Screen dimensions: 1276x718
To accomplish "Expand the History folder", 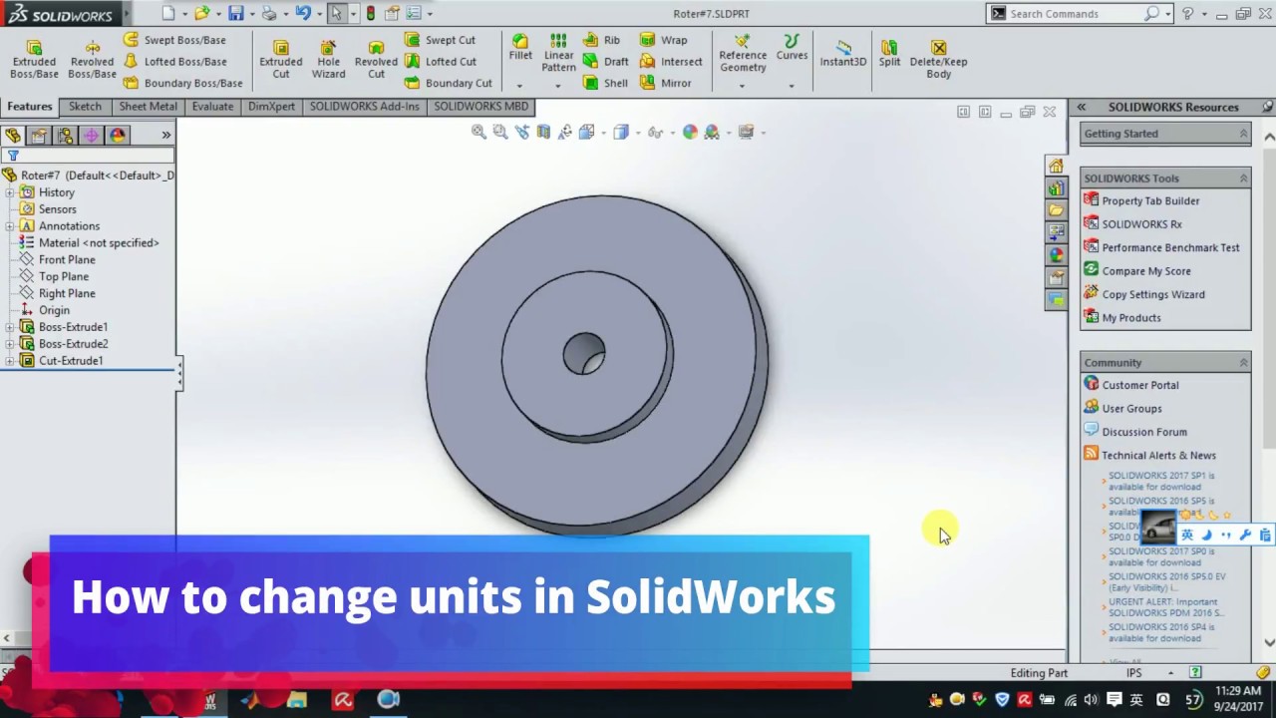I will (10, 192).
